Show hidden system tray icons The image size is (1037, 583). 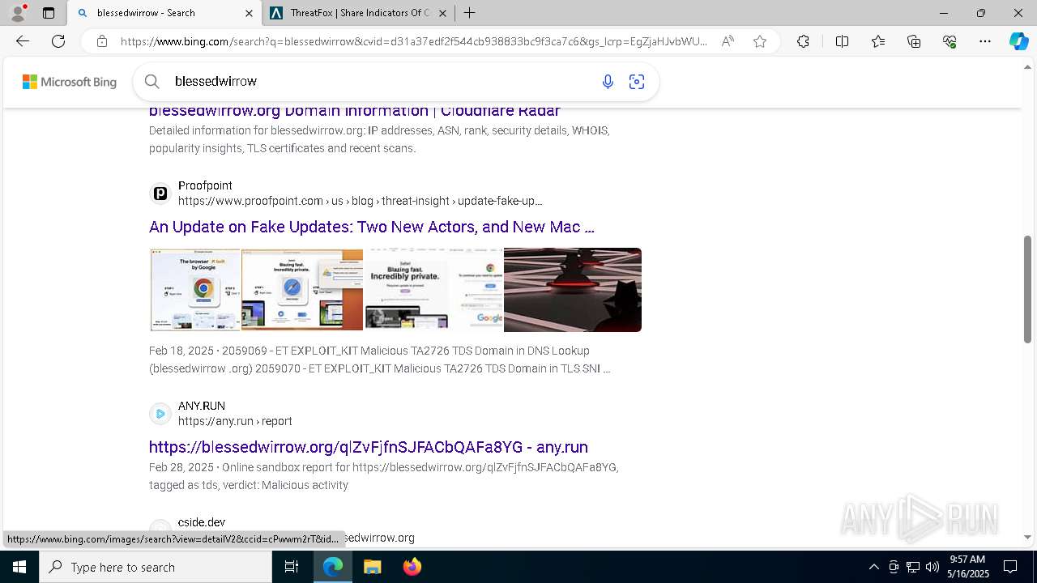point(873,567)
